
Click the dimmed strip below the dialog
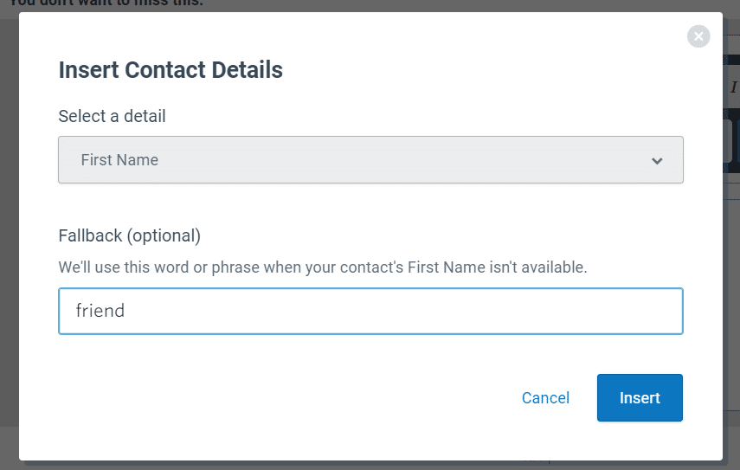[370, 466]
